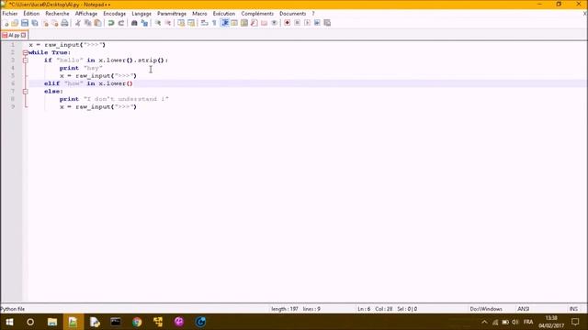Open the Fichier menu
The image size is (588, 330).
[x=10, y=14]
